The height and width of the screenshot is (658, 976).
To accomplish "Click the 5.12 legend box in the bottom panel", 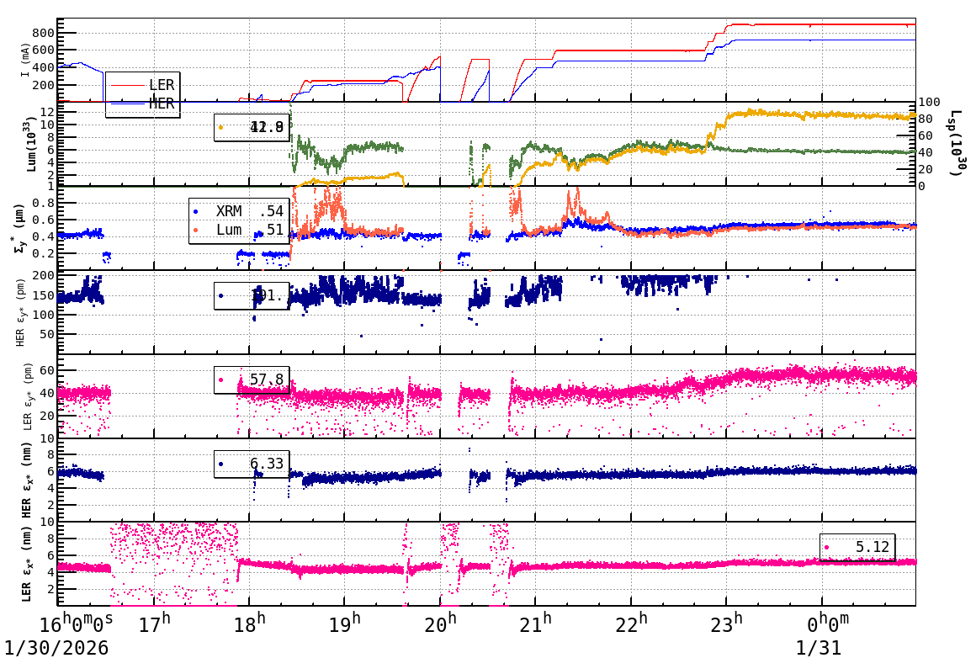I will [x=858, y=547].
